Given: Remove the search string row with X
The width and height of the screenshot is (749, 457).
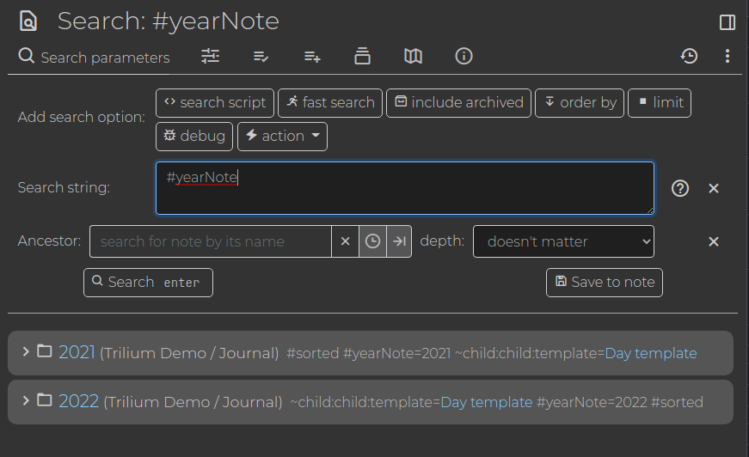Looking at the screenshot, I should click(x=714, y=188).
